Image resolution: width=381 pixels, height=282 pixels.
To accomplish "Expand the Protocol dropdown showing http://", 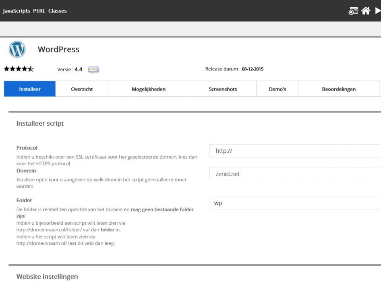I will (295, 151).
